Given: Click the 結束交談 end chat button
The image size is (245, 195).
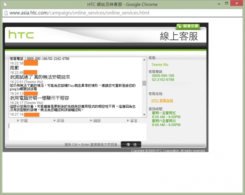Looking at the screenshot, I should pos(188,26).
